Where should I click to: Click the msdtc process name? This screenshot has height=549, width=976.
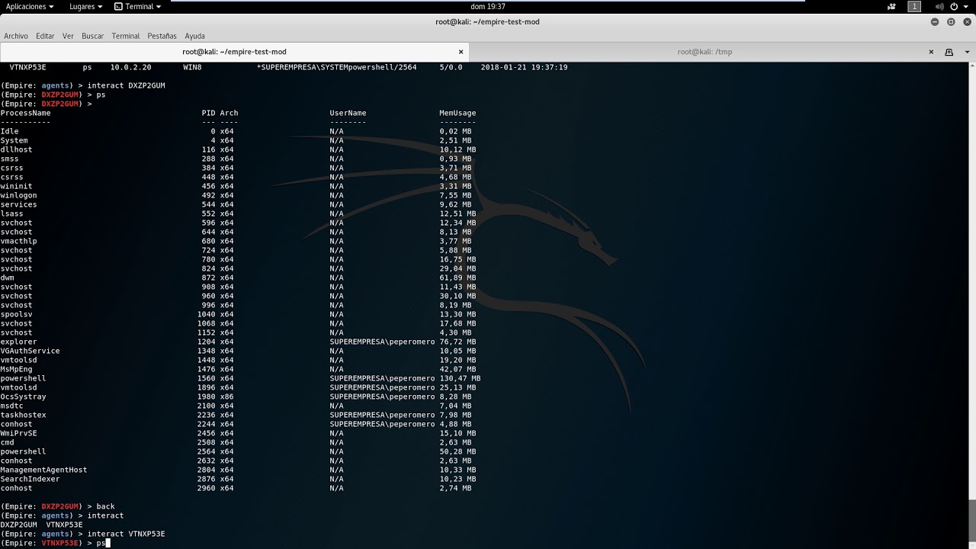(11, 406)
